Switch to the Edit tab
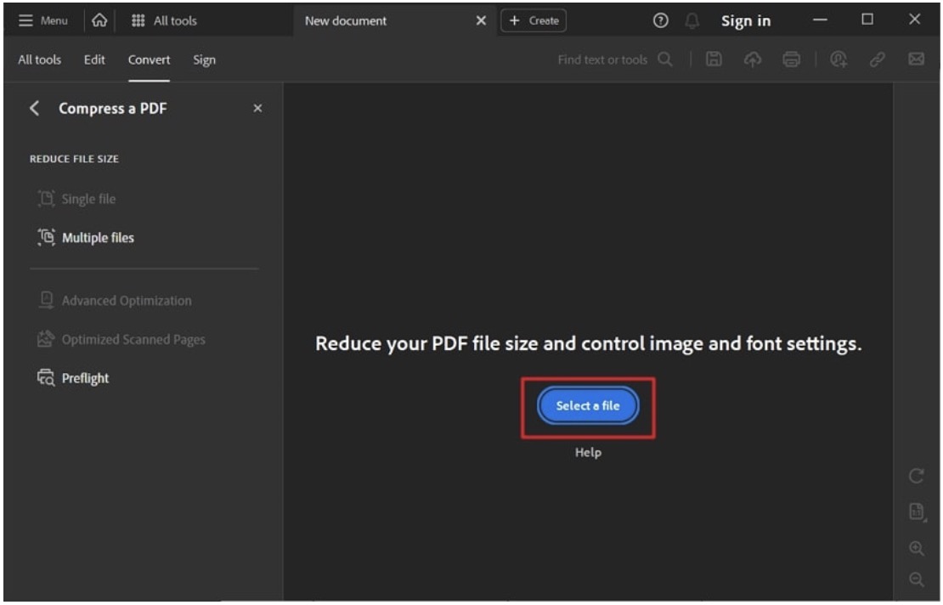This screenshot has height=605, width=943. click(94, 59)
